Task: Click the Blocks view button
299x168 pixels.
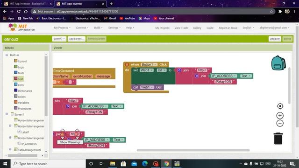Action: [x=287, y=39]
